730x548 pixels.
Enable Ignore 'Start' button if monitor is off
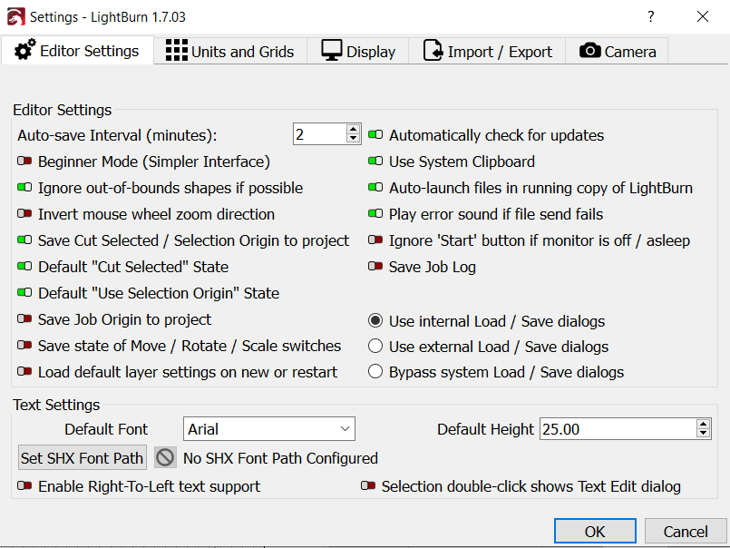click(375, 240)
